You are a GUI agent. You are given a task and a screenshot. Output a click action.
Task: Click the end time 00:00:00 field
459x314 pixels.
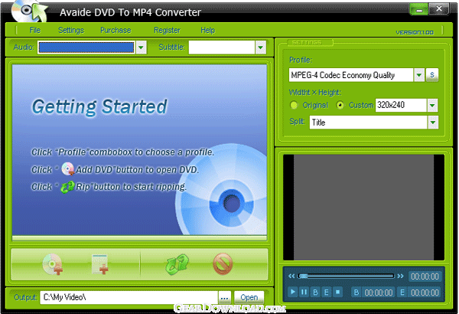coord(425,293)
